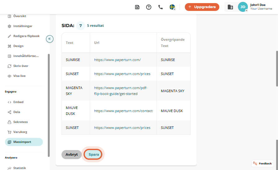The height and width of the screenshot is (170, 278).
Task: Collapse the sidebar with the double-chevron button
Action: [50, 39]
